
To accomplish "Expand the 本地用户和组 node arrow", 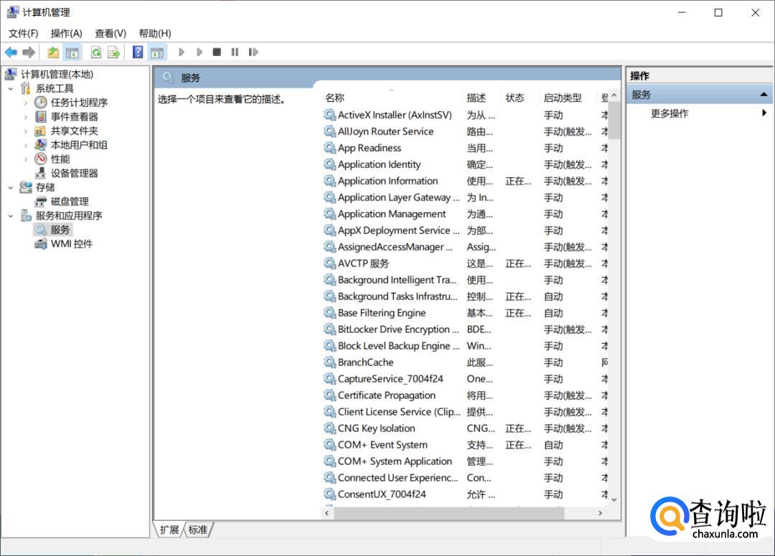I will click(26, 146).
